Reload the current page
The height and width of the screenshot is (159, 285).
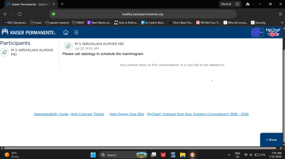tap(20, 14)
